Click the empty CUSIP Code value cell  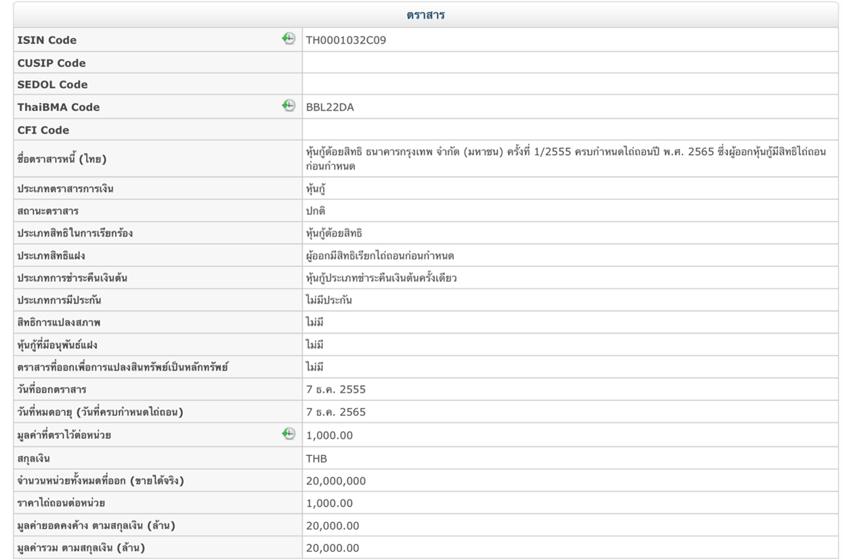569,63
